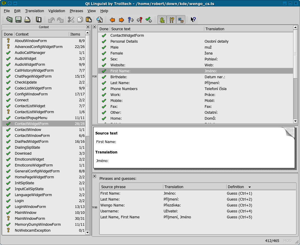Click the What's This help cursor icon
Viewport: 300px width, 245px height.
[x=193, y=20]
